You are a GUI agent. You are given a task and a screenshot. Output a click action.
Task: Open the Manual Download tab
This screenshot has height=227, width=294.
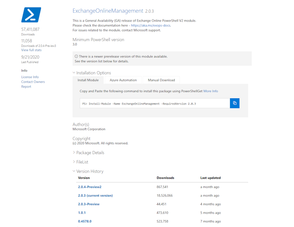161,80
